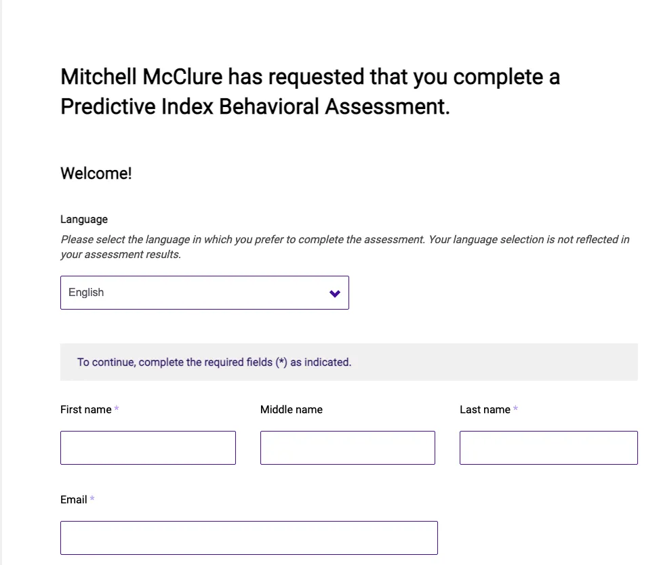This screenshot has height=565, width=659.
Task: Click the First name label
Action: pos(85,409)
